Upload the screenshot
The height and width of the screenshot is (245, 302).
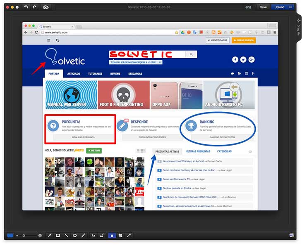point(279,7)
